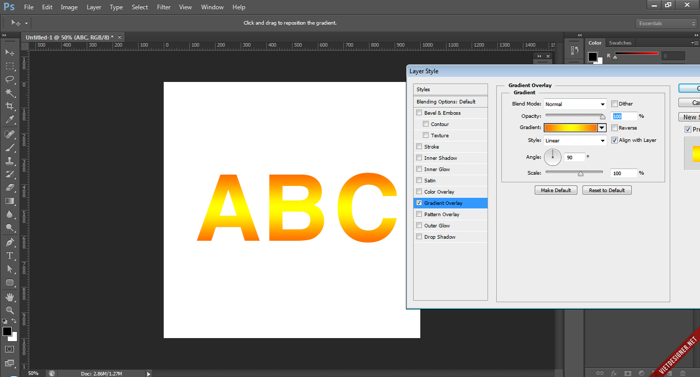Click the Scale slider handle
Viewport: 700px width, 377px height.
[580, 174]
